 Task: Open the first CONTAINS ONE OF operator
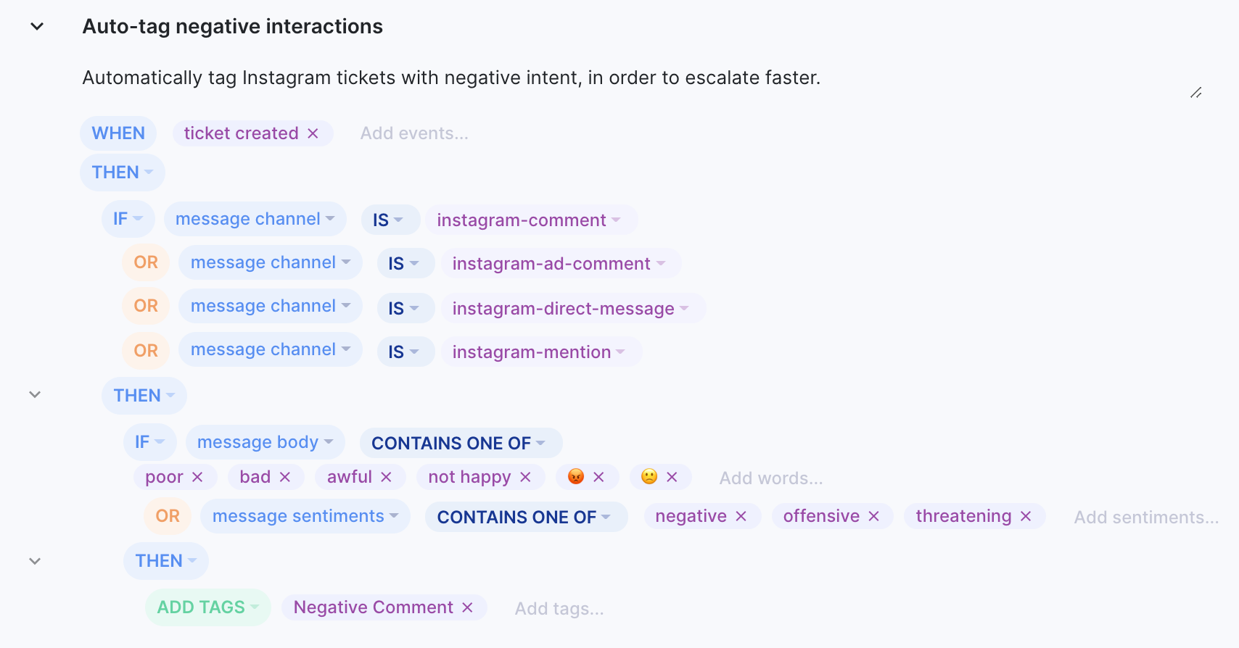[x=461, y=443]
